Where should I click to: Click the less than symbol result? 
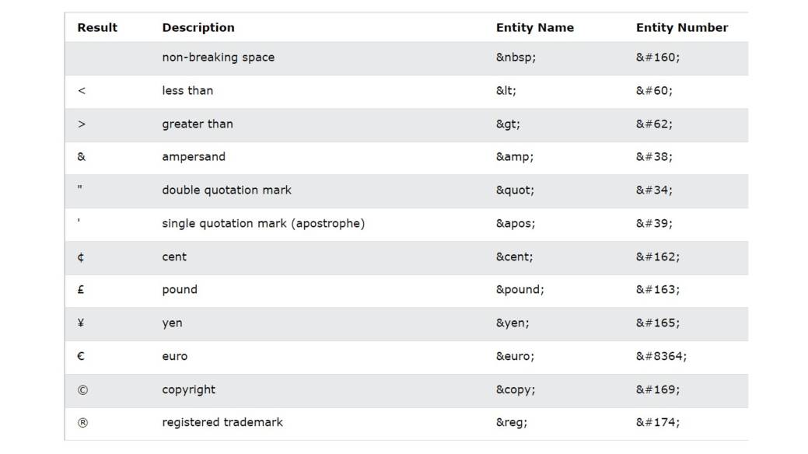click(82, 91)
